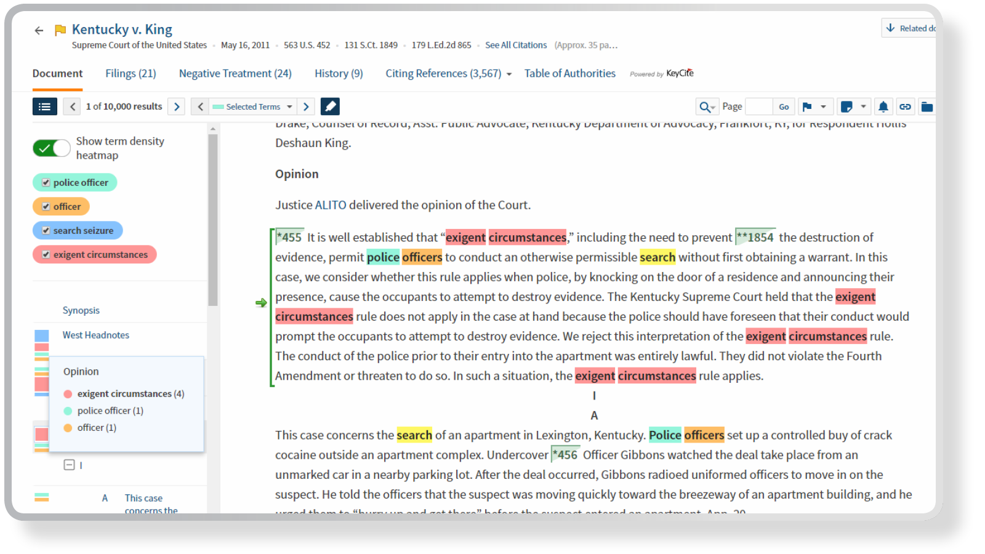Collapse section I in the outline

[70, 465]
